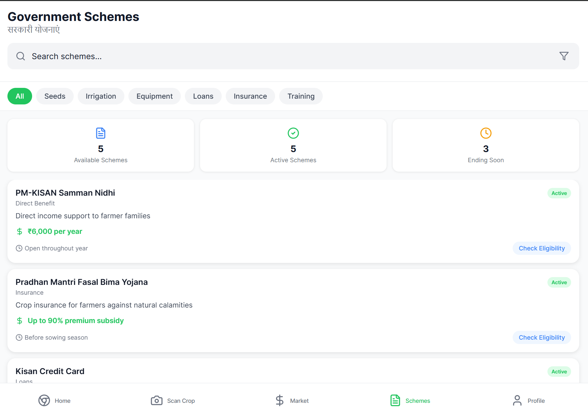Open Profile label in bottom navigation
This screenshot has height=416, width=588.
(536, 401)
